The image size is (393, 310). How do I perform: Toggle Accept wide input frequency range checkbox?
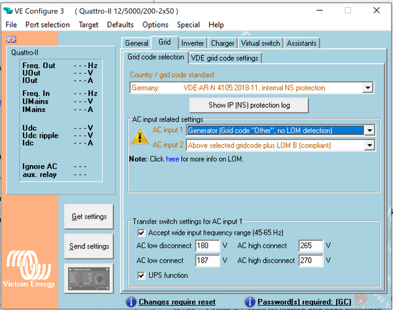pos(141,233)
